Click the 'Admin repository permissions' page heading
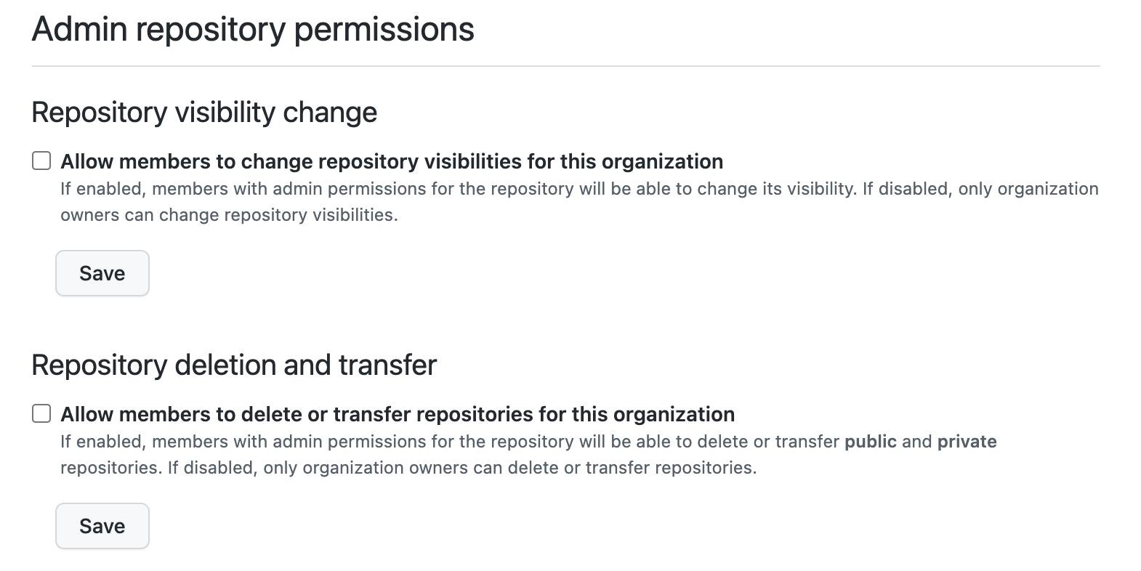Image resolution: width=1141 pixels, height=571 pixels. point(253,30)
